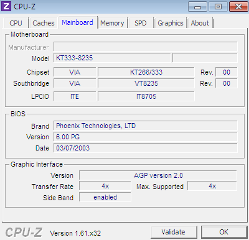Open the About tab
The width and height of the screenshot is (249, 240).
[x=200, y=23]
